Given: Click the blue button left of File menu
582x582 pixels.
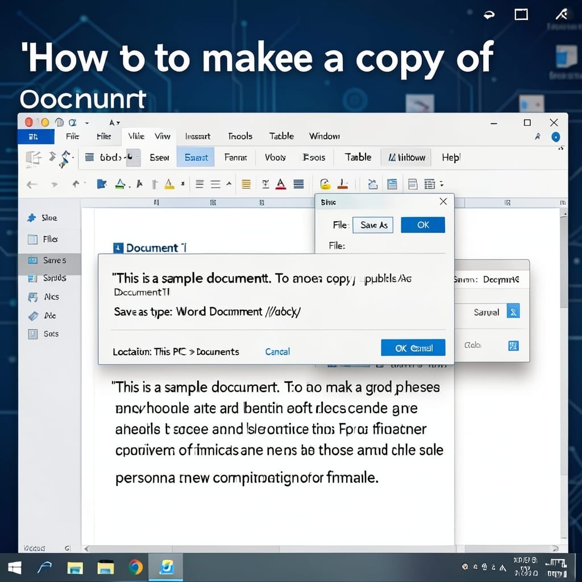Looking at the screenshot, I should click(x=36, y=137).
